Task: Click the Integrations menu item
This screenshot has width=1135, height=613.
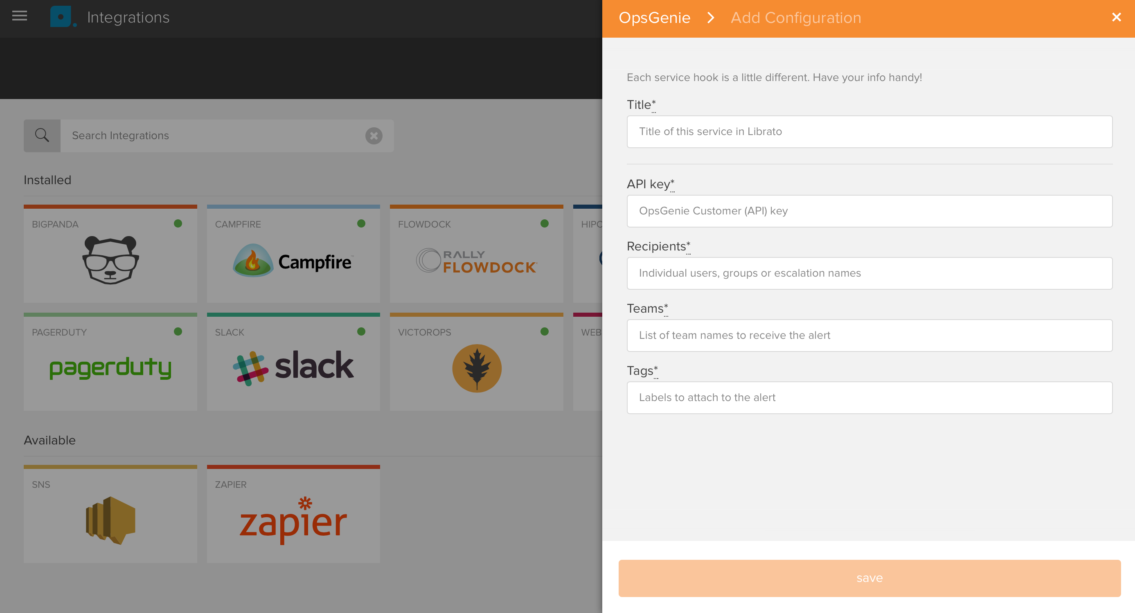Action: pos(128,17)
